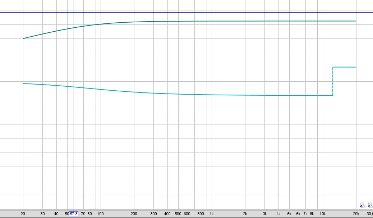Viewport: 373px width, 218px height.
Task: Click the 80 label on frequency axis
Action: (89, 214)
